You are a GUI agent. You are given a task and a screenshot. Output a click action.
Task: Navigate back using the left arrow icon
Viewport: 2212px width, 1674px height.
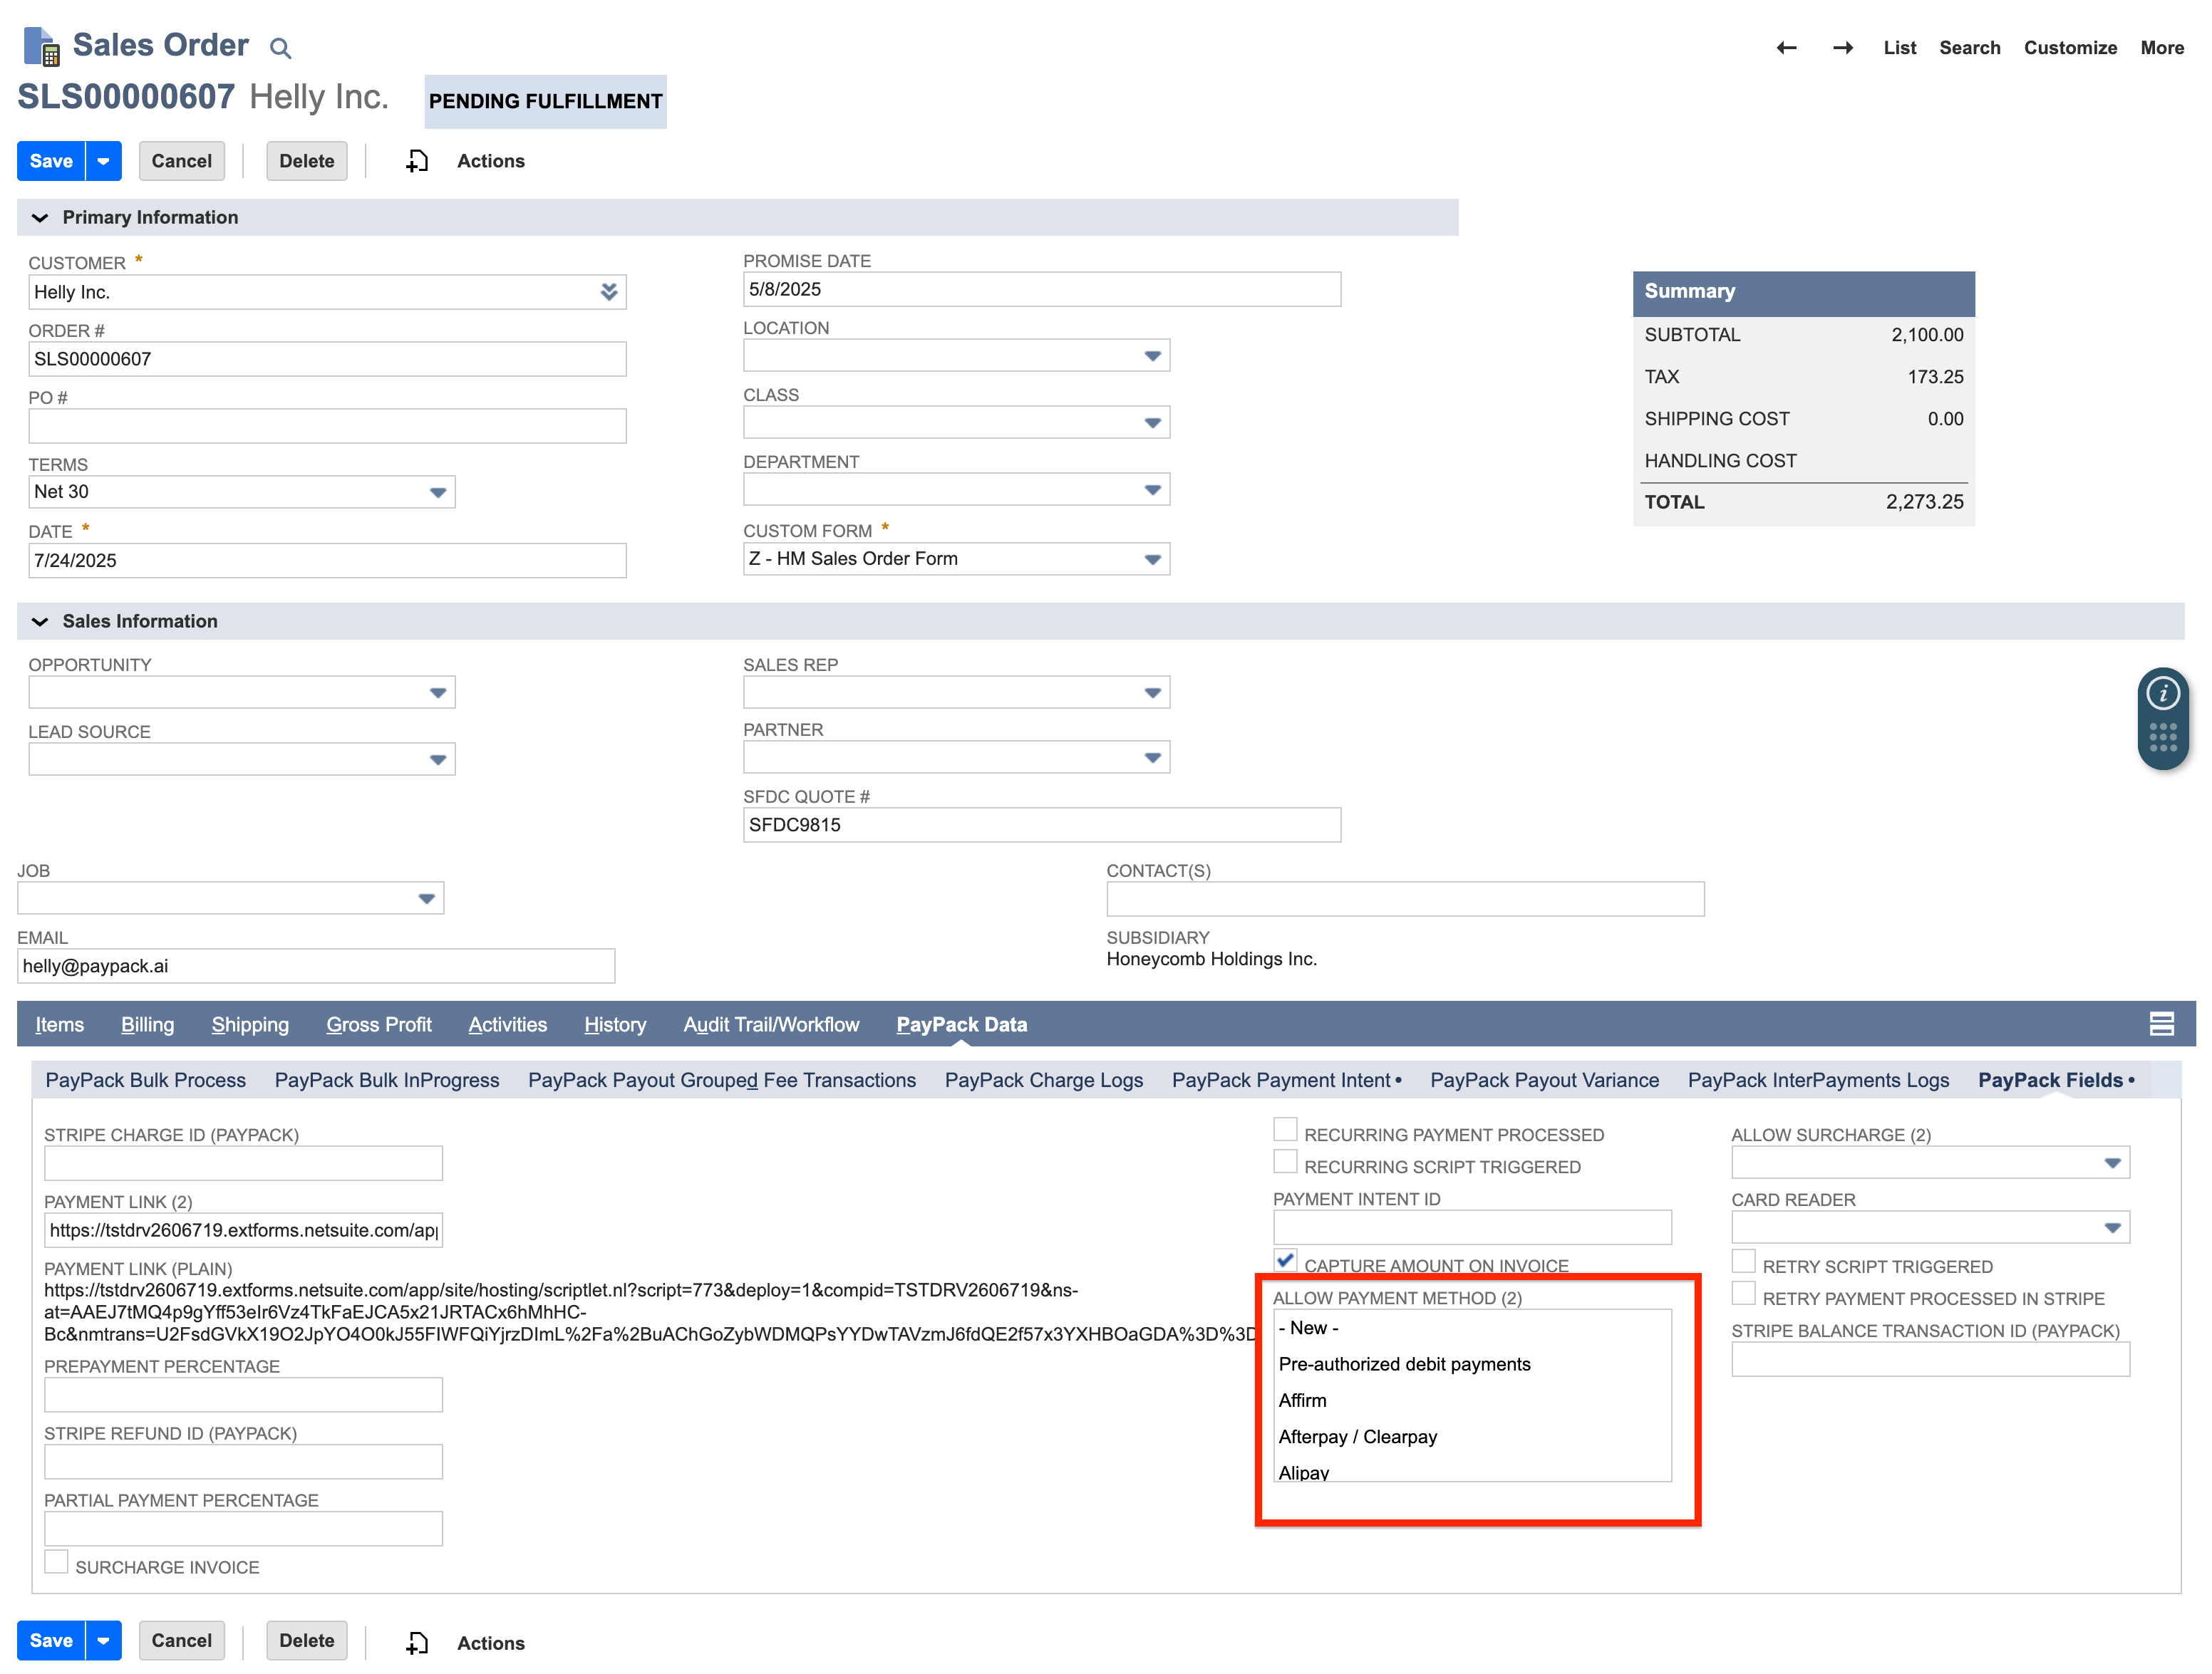[1786, 47]
